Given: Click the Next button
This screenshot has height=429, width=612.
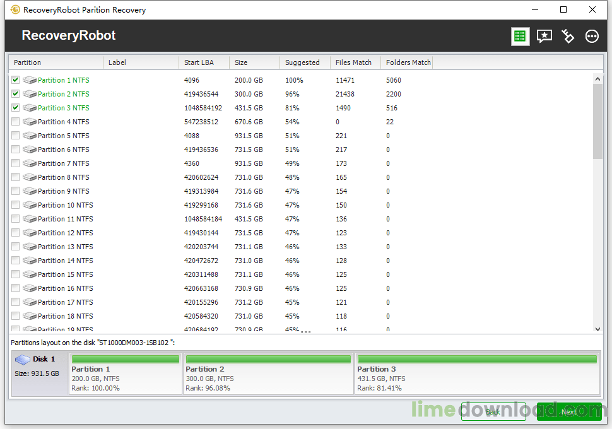Looking at the screenshot, I should [569, 412].
